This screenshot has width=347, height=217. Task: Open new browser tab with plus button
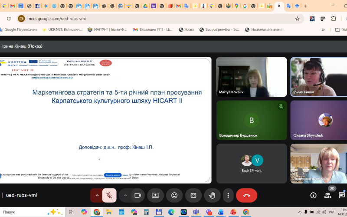[x=306, y=6]
